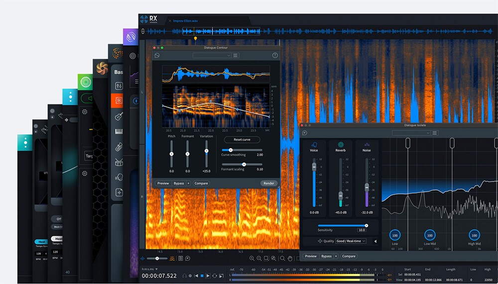Click the teal three-dots plugin logo

tap(25, 142)
